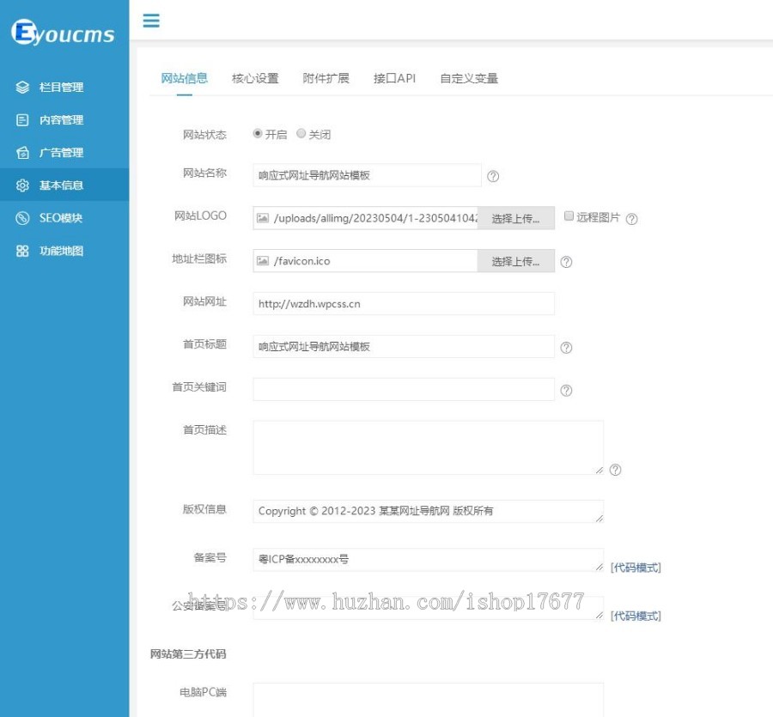Open 代码模式 link for 备案号
The image size is (773, 717).
636,568
